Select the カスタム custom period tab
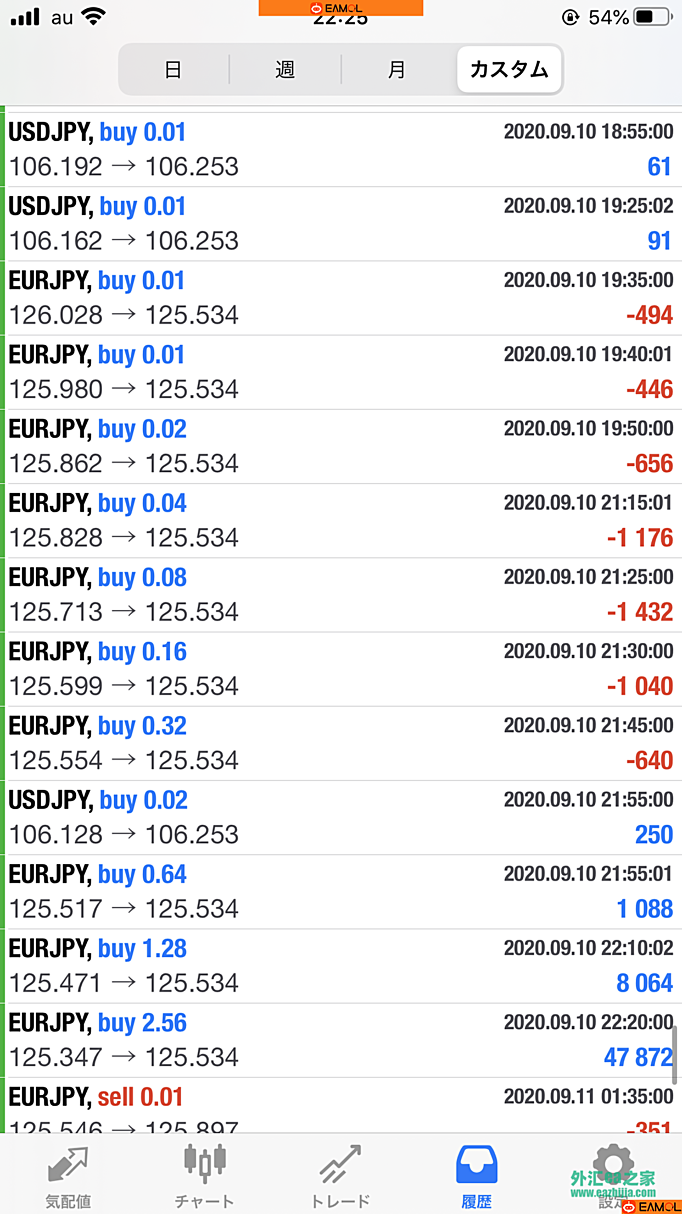The width and height of the screenshot is (682, 1214). (509, 70)
